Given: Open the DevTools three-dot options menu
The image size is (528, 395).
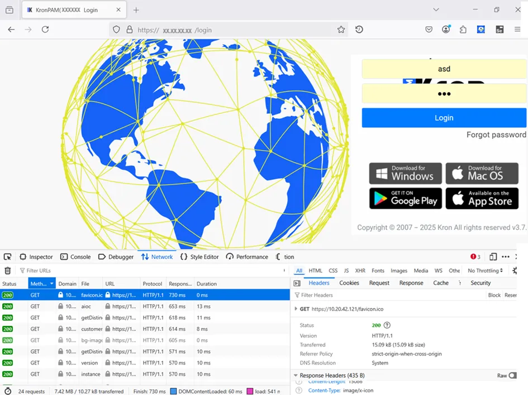Looking at the screenshot, I should click(x=506, y=257).
